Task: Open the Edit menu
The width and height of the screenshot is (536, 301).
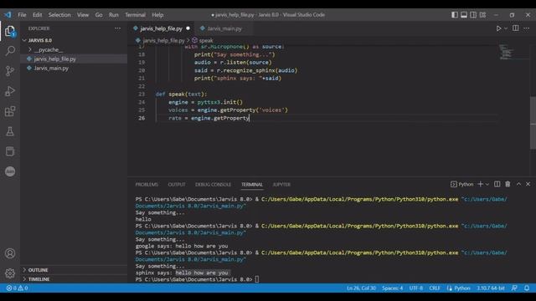Action: [x=37, y=15]
